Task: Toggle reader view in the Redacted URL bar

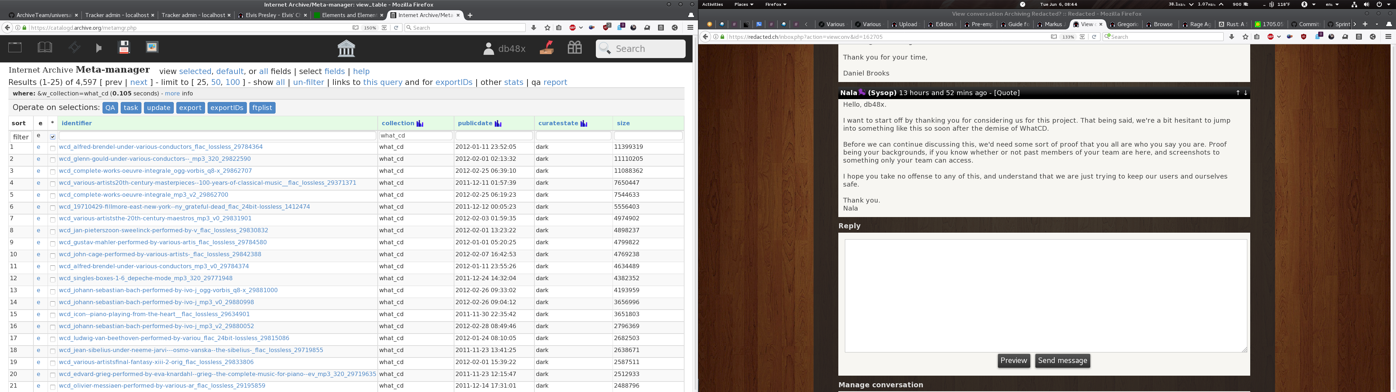Action: pyautogui.click(x=1054, y=37)
